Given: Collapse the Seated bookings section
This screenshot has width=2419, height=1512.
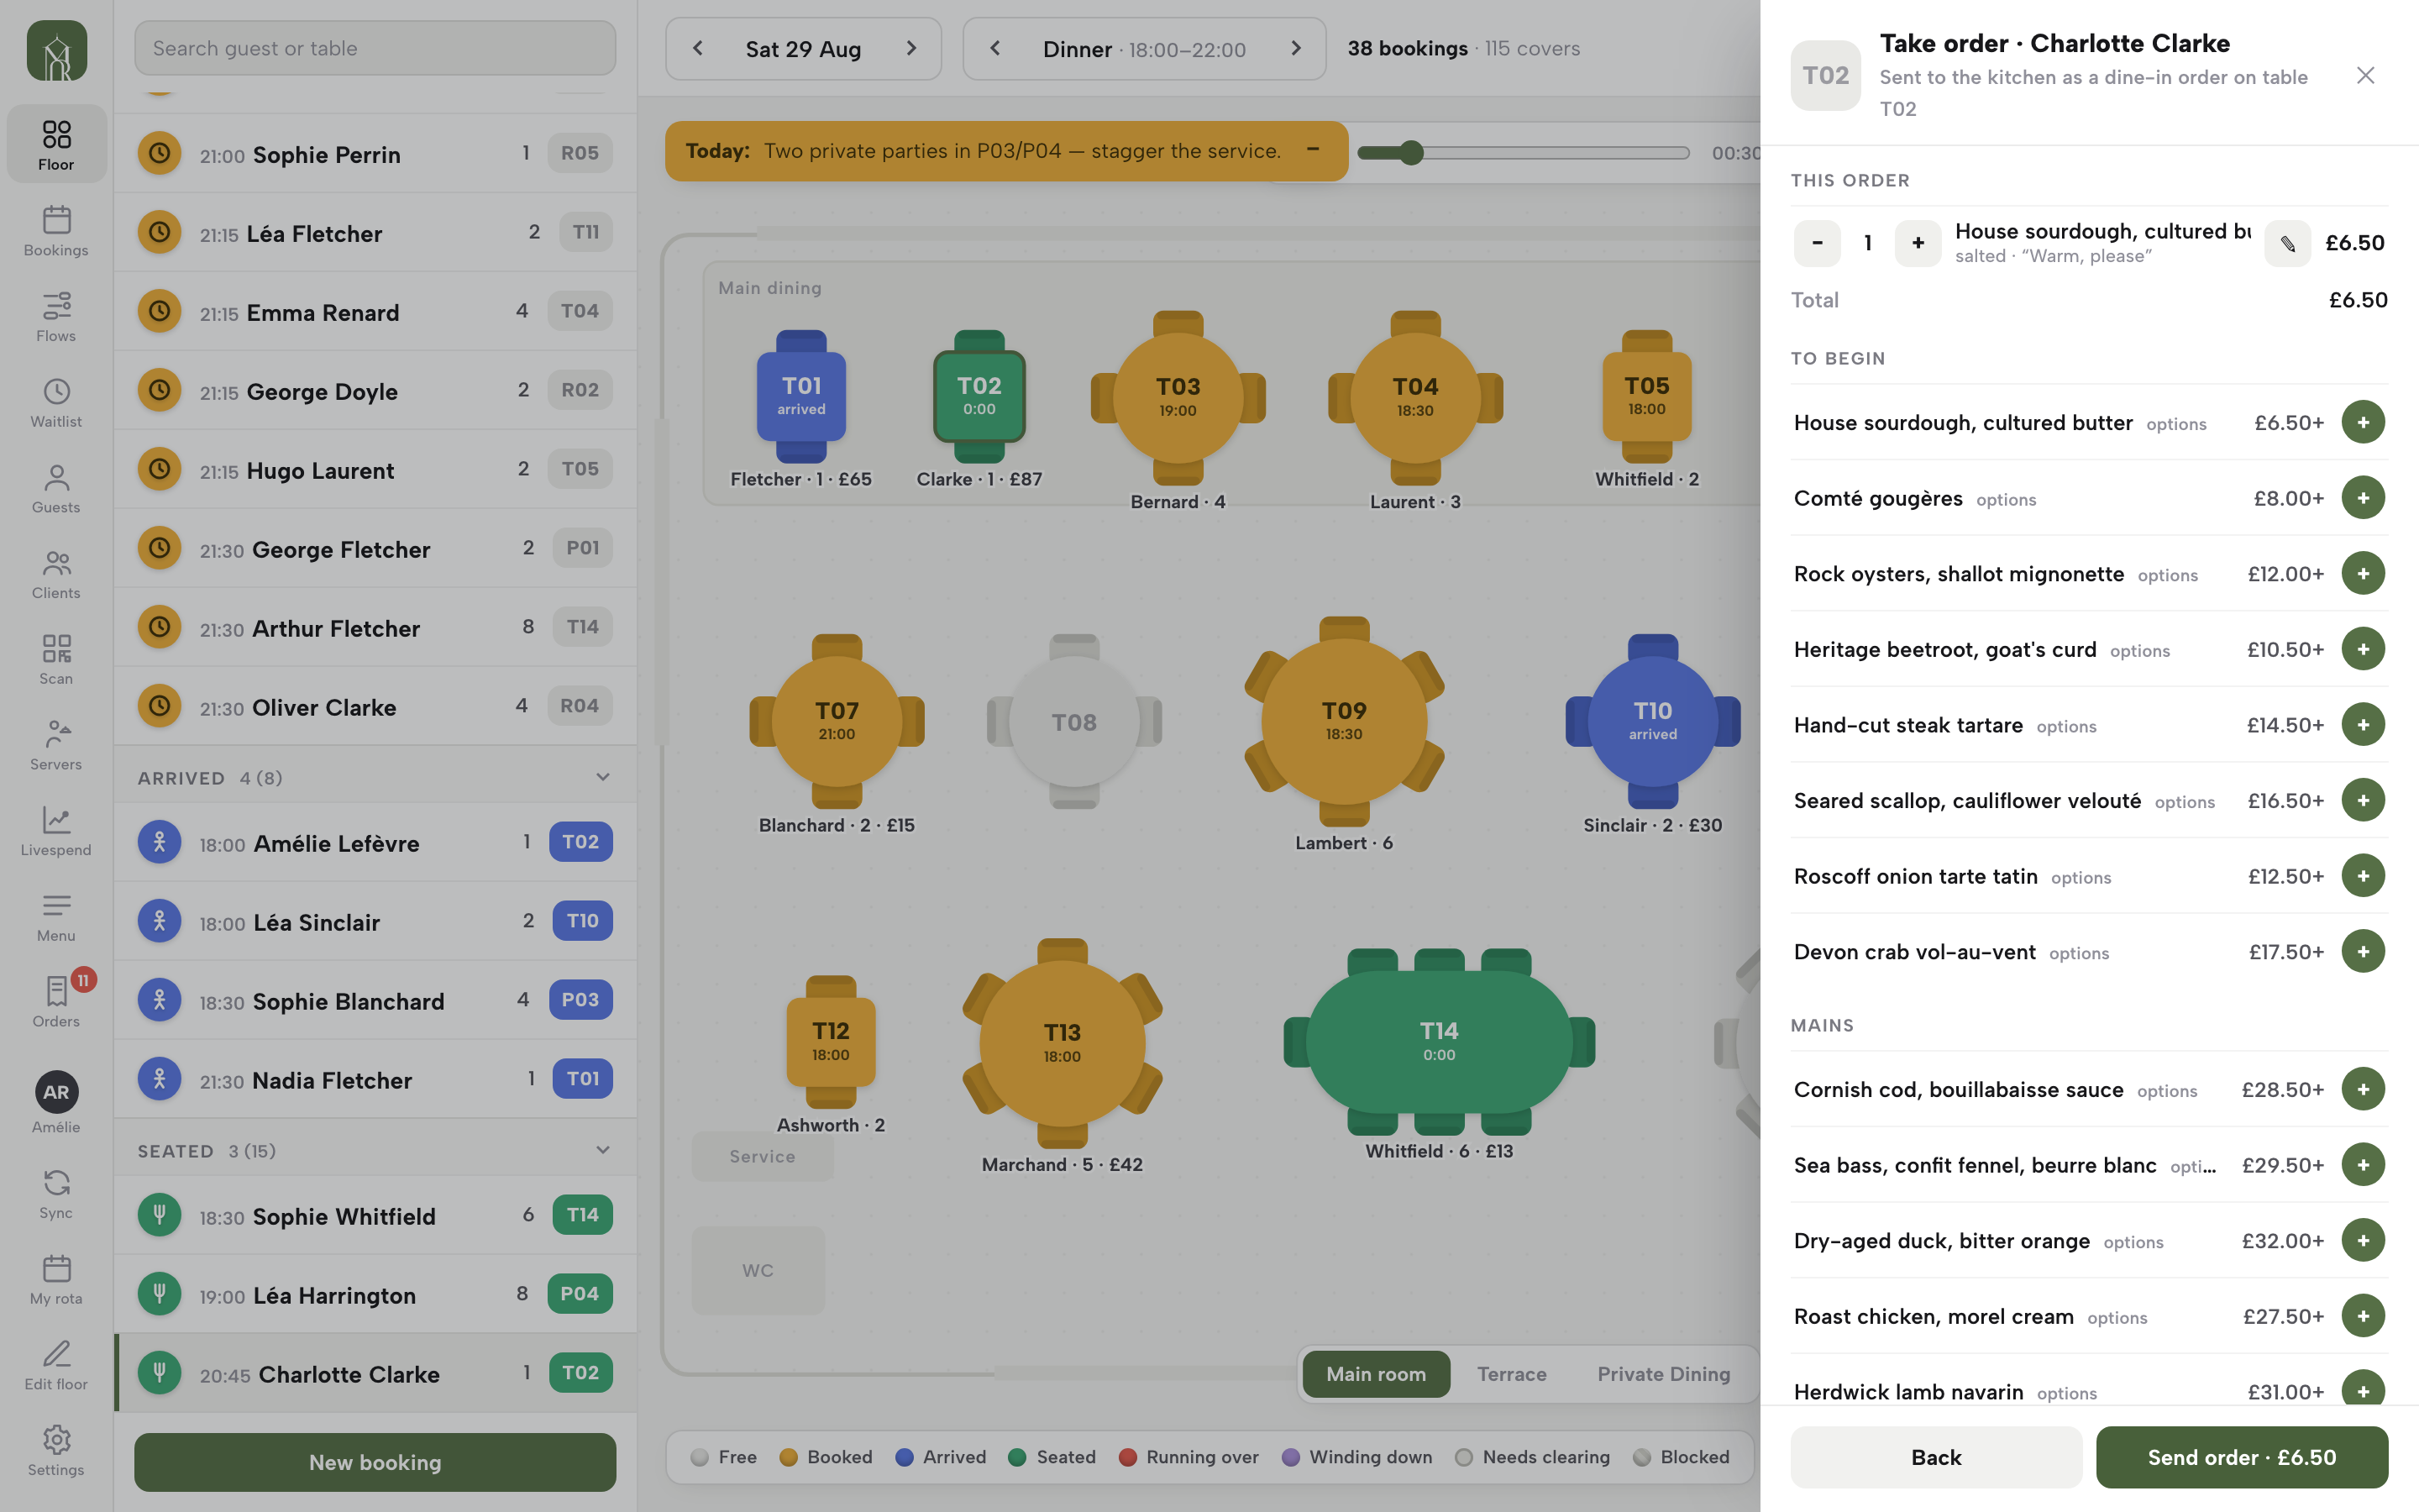Looking at the screenshot, I should click(603, 1150).
